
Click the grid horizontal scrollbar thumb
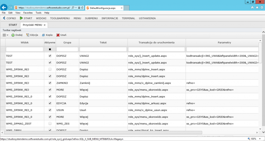pyautogui.click(x=103, y=132)
